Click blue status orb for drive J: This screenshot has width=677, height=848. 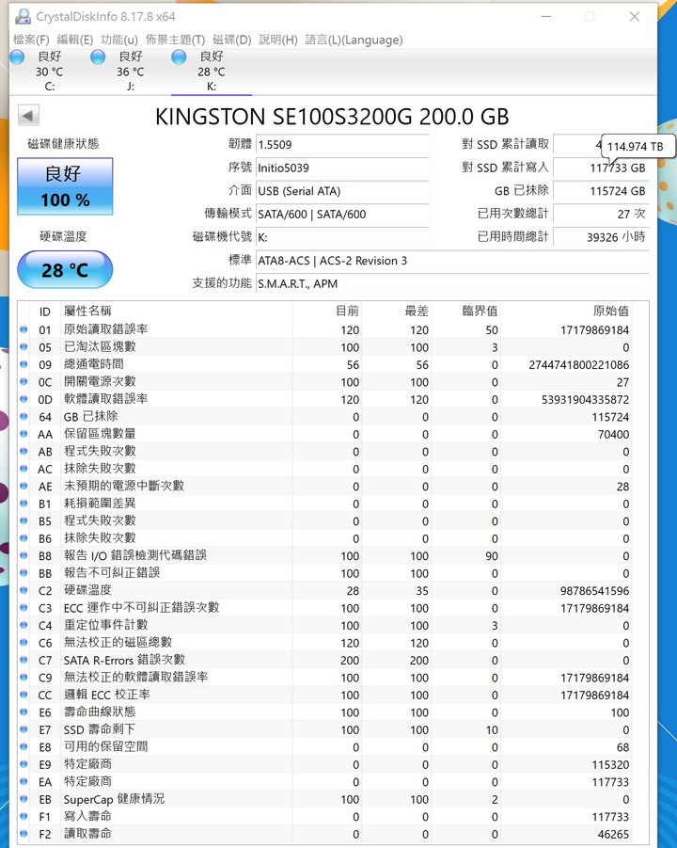[98, 56]
